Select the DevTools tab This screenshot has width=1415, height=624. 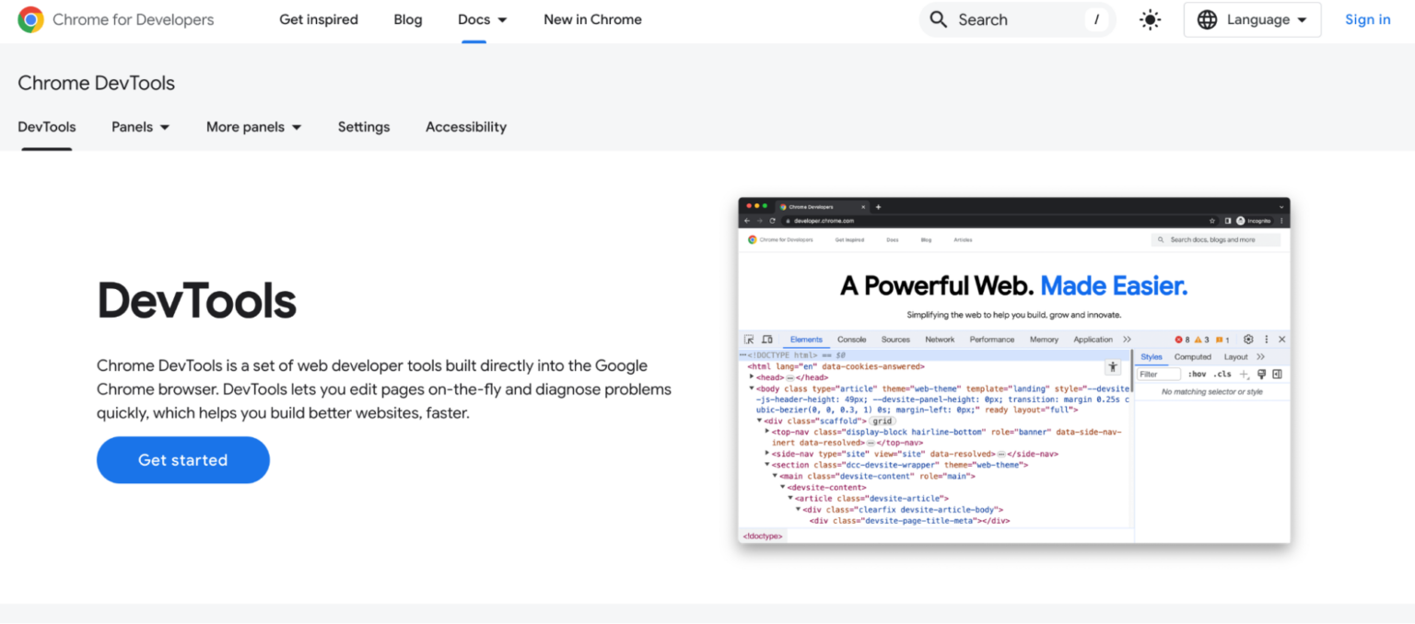click(46, 127)
